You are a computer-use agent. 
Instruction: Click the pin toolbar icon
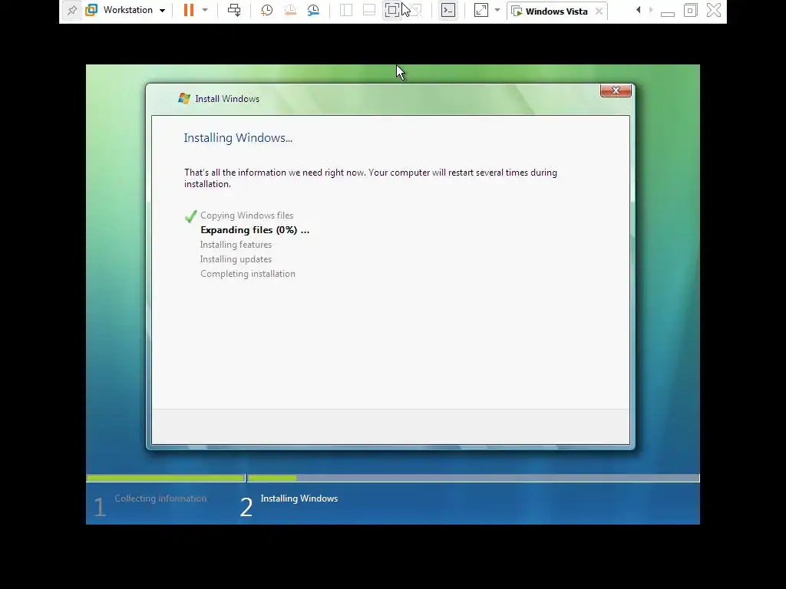72,10
